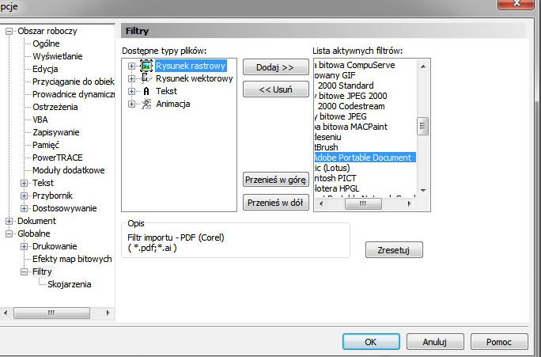Image resolution: width=541 pixels, height=357 pixels.
Task: Select Adobe Portable Document filter in list
Action: pyautogui.click(x=364, y=158)
